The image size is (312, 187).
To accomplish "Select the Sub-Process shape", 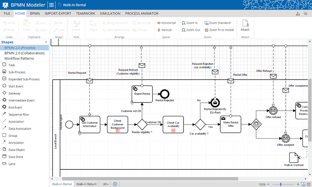I will tap(14, 72).
